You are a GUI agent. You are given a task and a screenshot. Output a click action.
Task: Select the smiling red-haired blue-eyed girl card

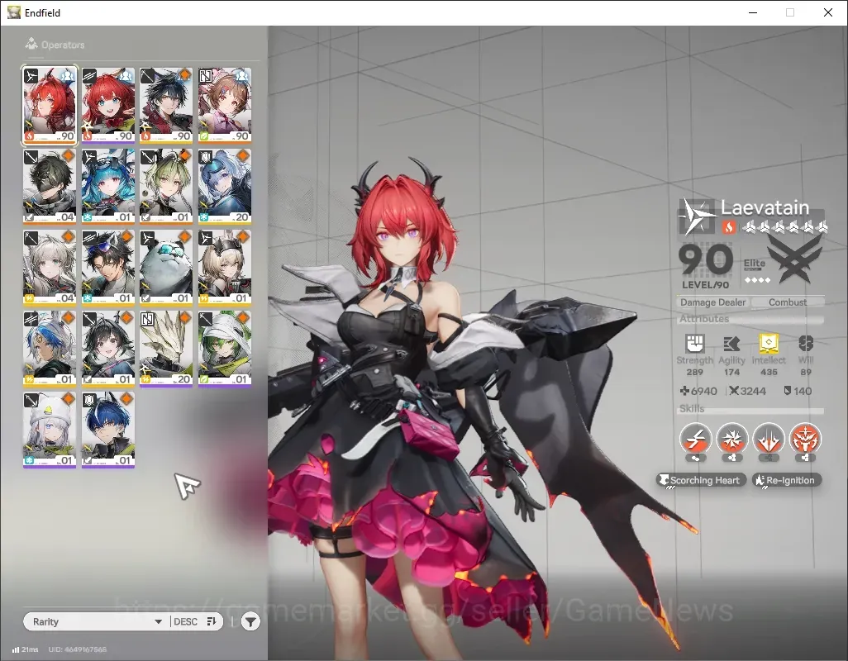tap(108, 106)
